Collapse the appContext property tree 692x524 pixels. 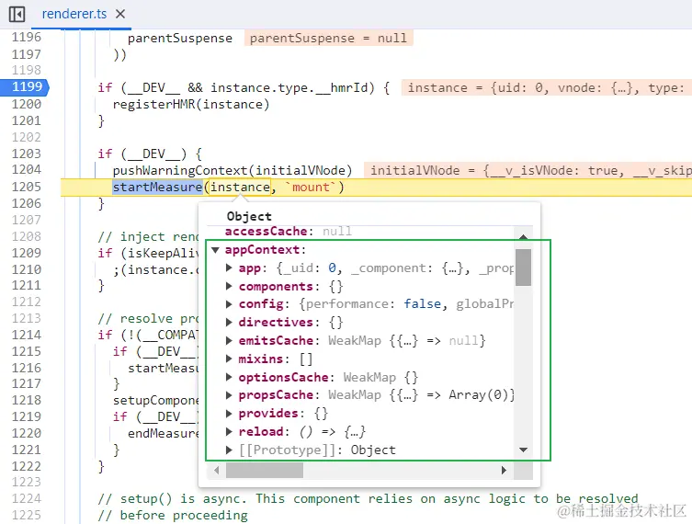(215, 250)
